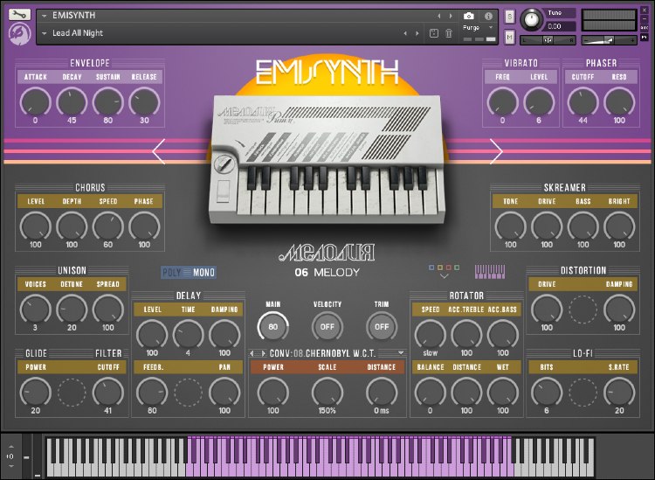Open the Purge dropdown menu

(x=479, y=28)
